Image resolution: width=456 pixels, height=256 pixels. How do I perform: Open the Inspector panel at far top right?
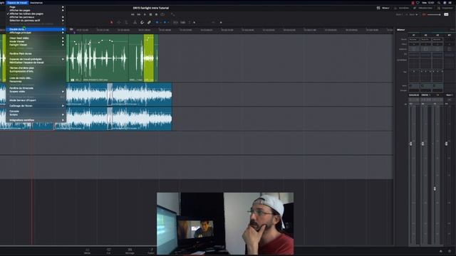tap(445, 8)
